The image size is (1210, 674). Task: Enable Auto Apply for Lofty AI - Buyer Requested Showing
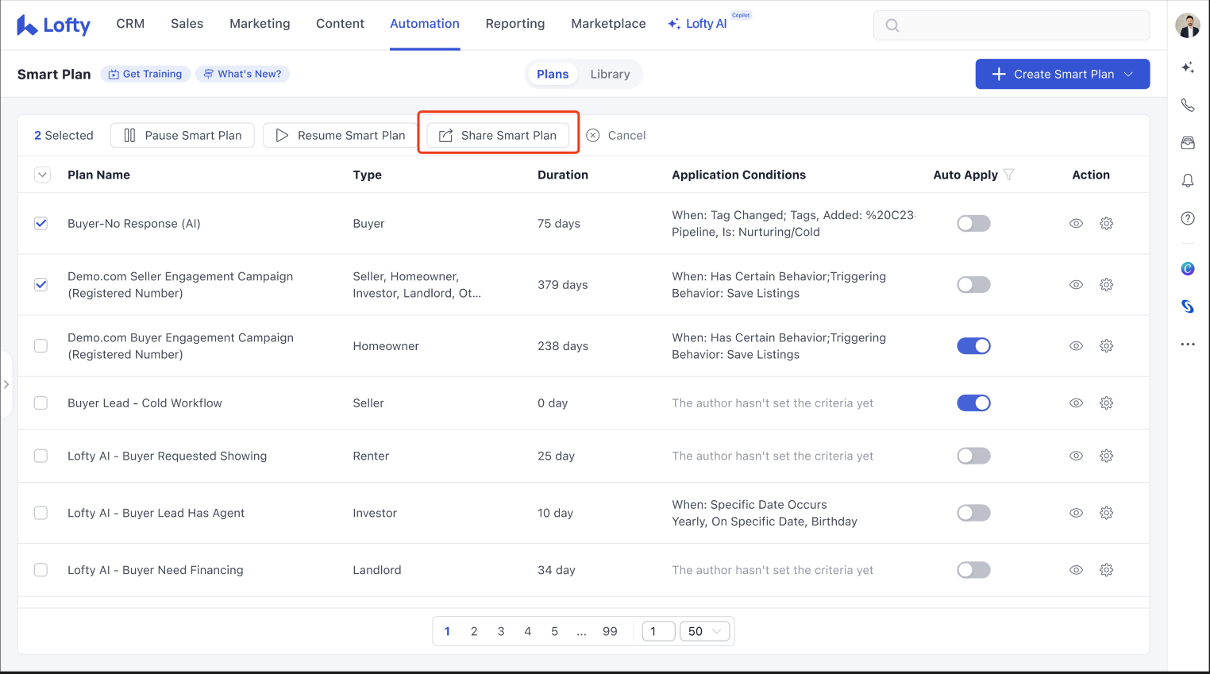click(973, 456)
